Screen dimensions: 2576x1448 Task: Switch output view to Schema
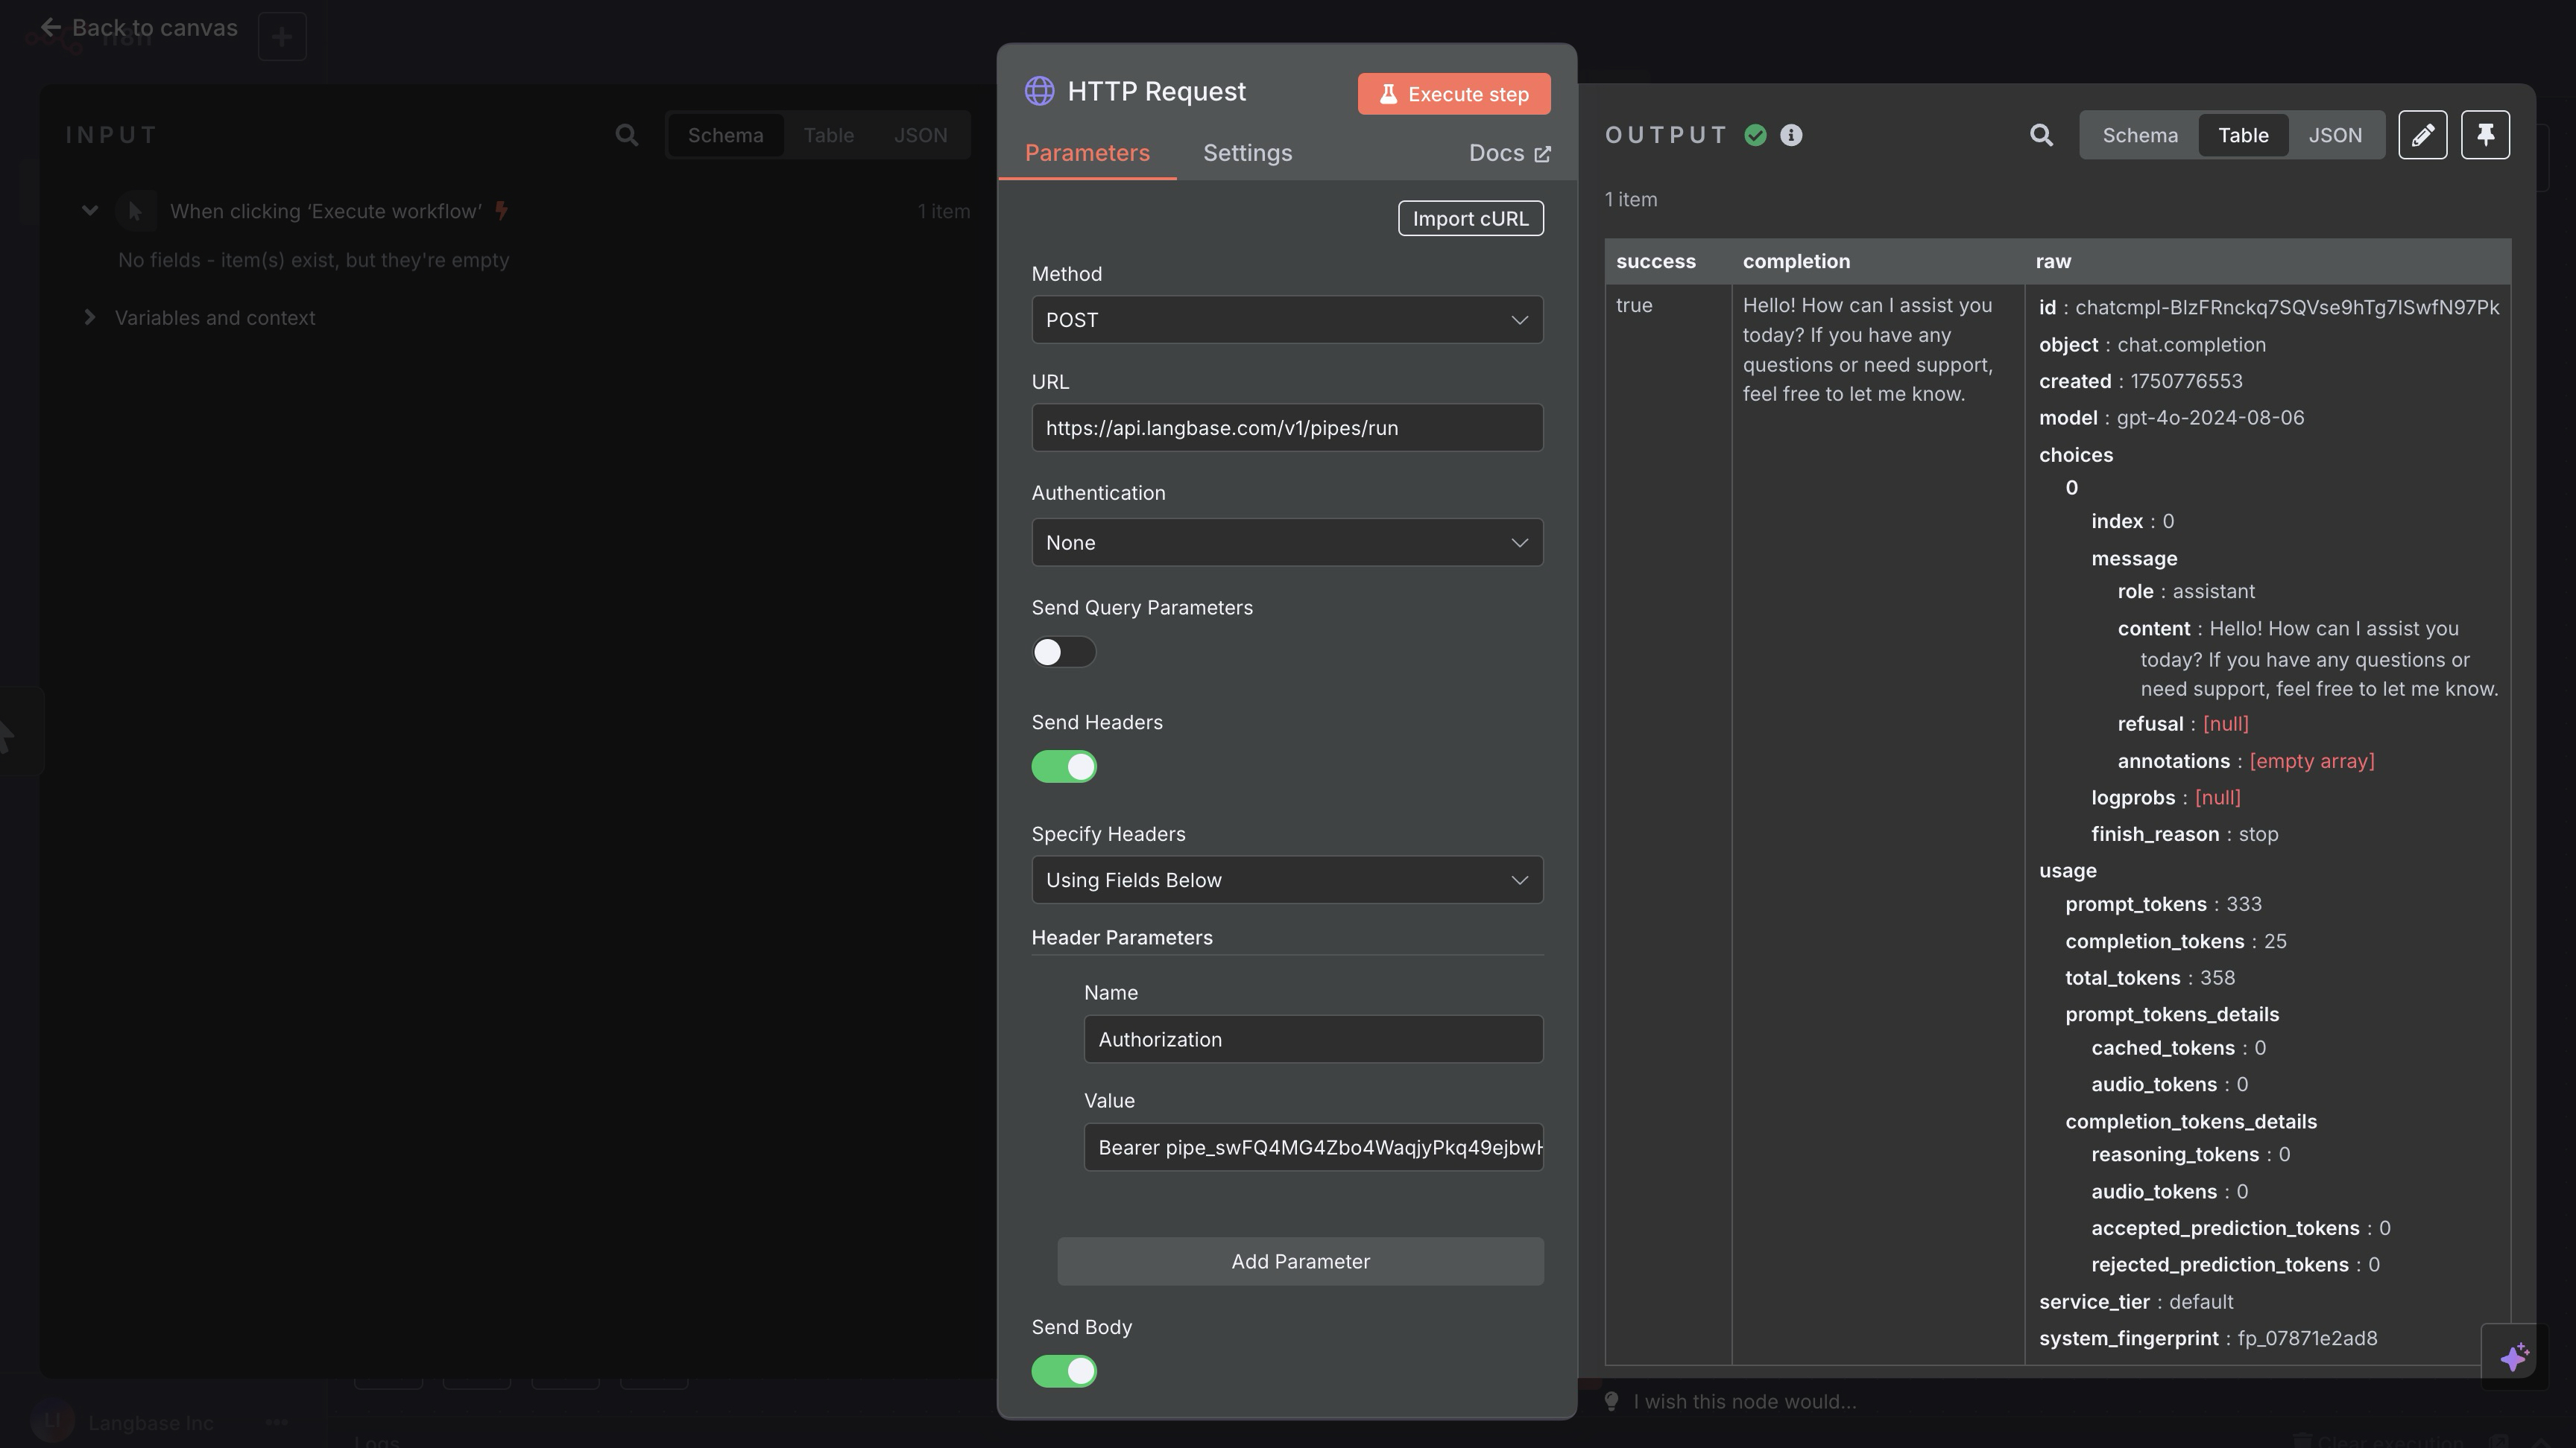(x=2139, y=135)
